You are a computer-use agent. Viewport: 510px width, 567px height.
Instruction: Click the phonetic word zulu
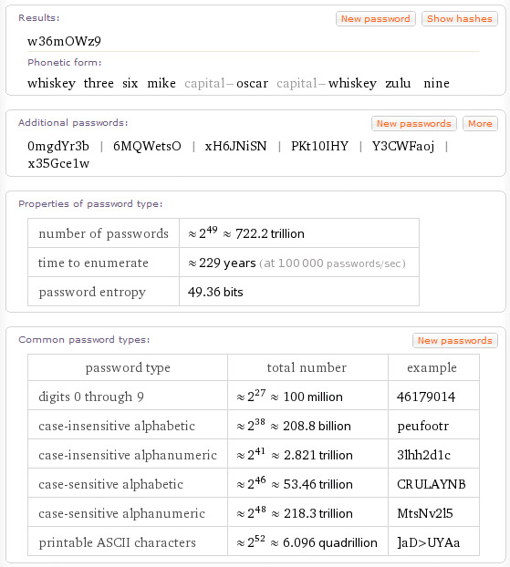tap(398, 83)
